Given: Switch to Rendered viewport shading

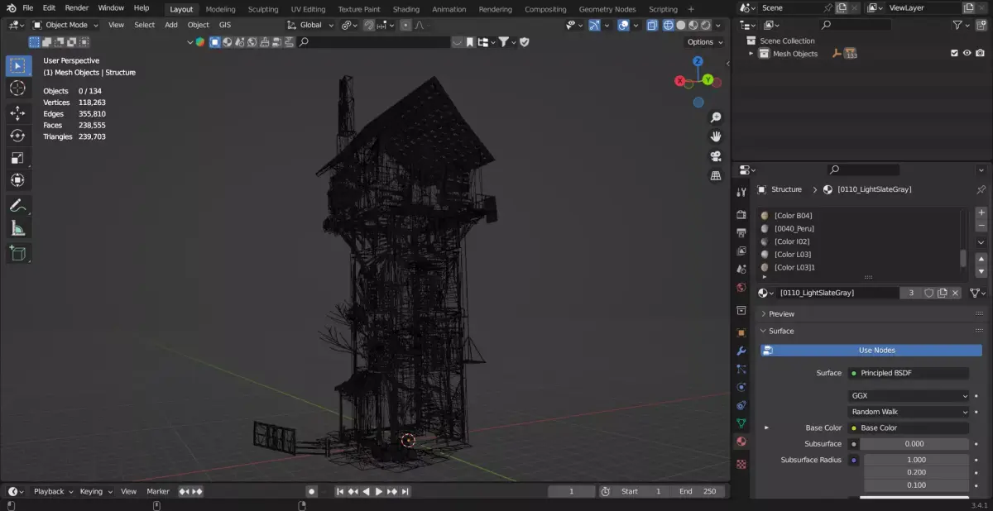Looking at the screenshot, I should tap(705, 25).
